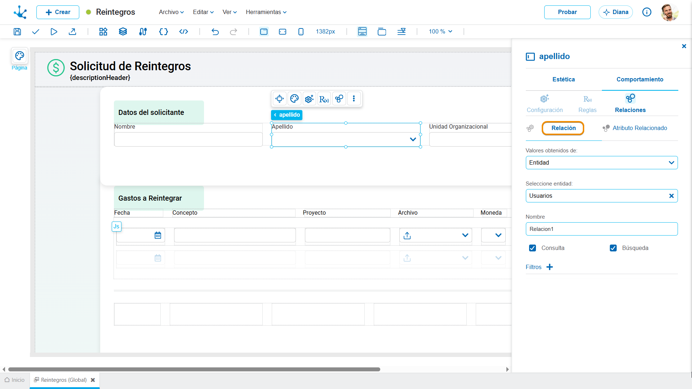Click the curly braces icon

tap(164, 32)
